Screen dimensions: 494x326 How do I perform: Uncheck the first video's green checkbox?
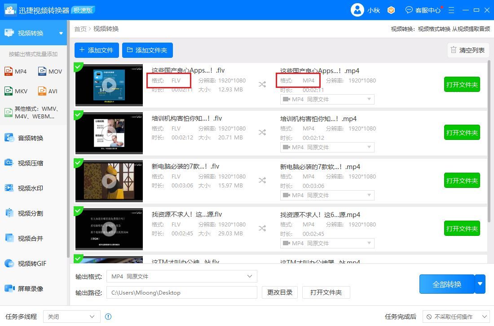tap(78, 67)
